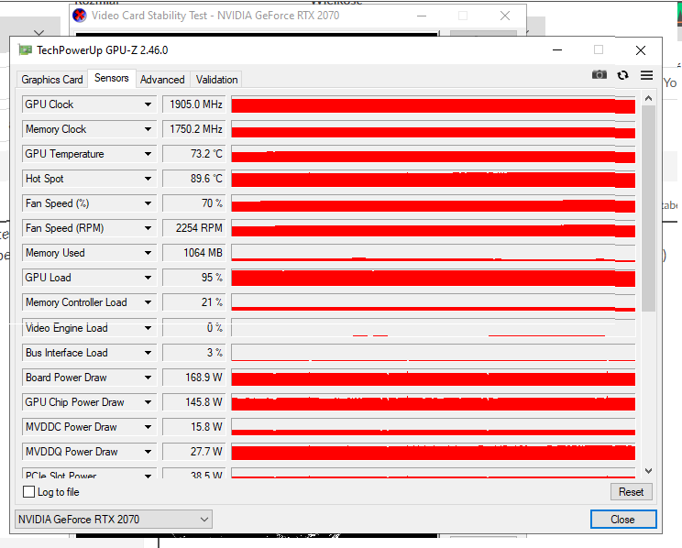Open the Fan Speed (RPM) dropdown
The width and height of the screenshot is (682, 548).
click(148, 228)
